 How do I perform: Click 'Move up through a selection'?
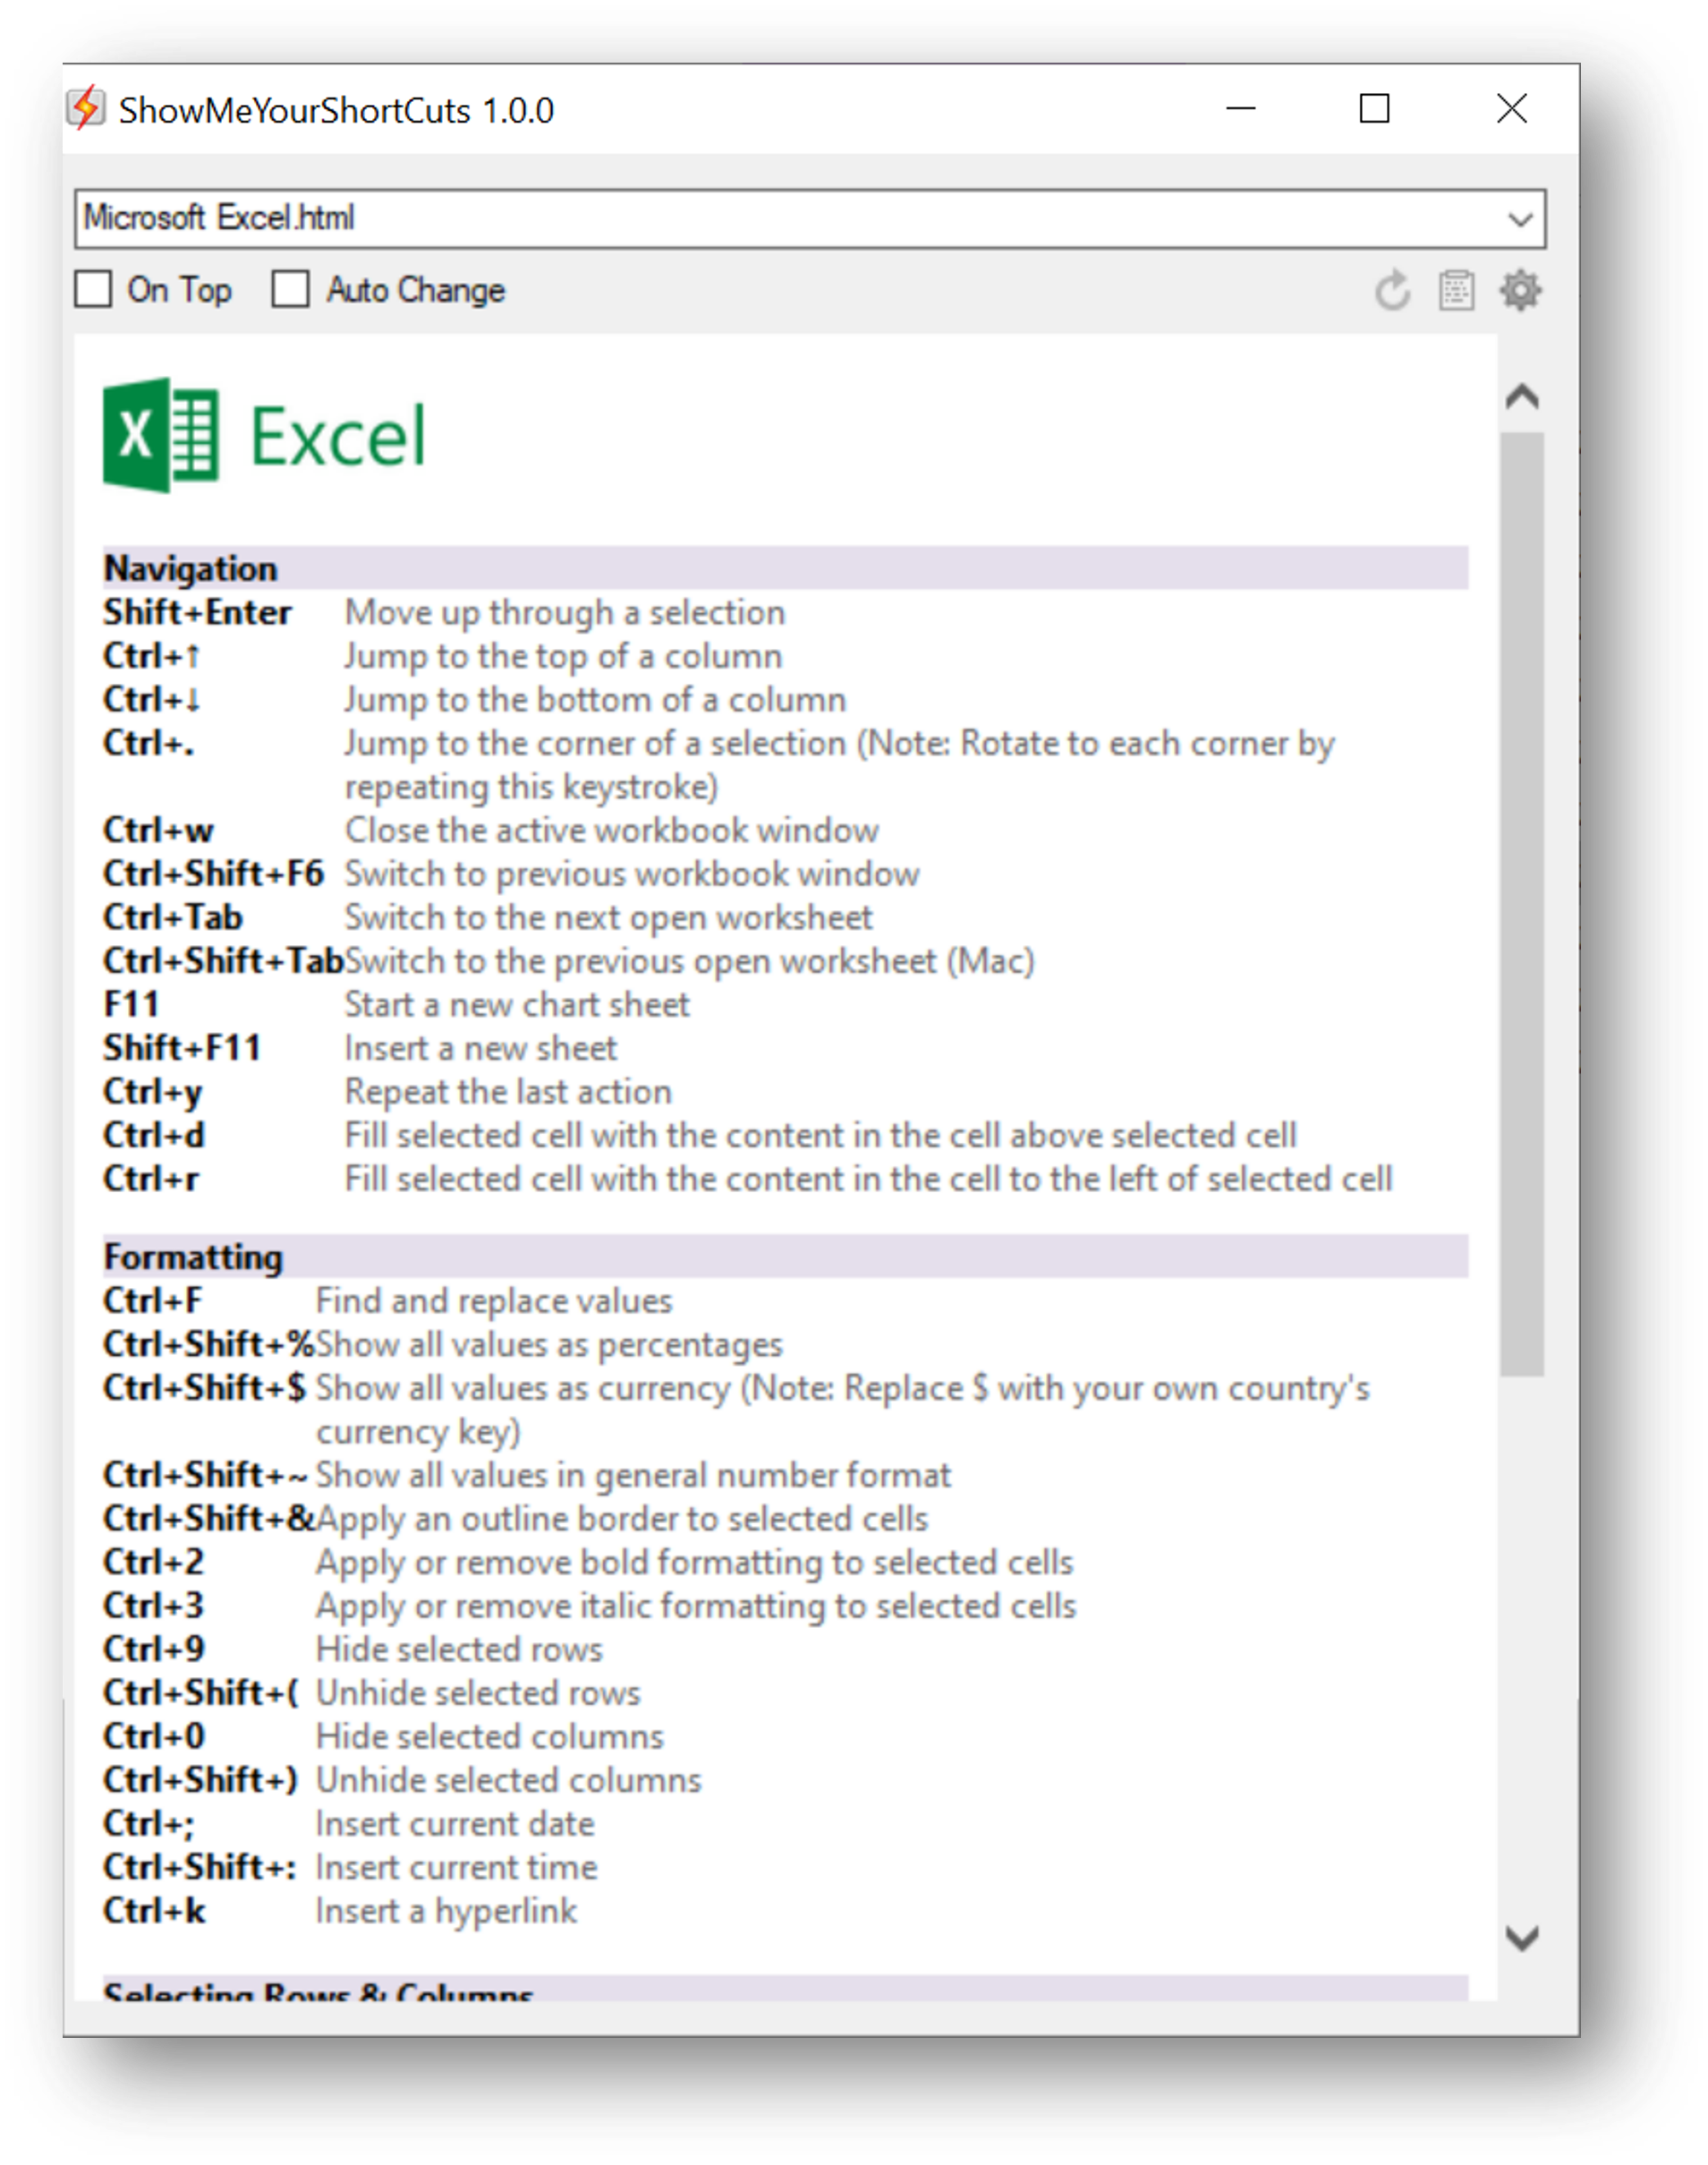[x=565, y=612]
